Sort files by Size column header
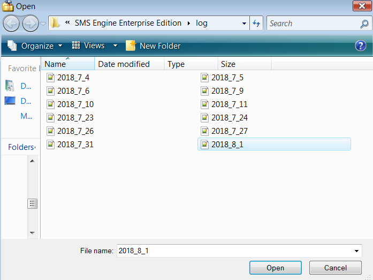The width and height of the screenshot is (373, 280). (228, 64)
